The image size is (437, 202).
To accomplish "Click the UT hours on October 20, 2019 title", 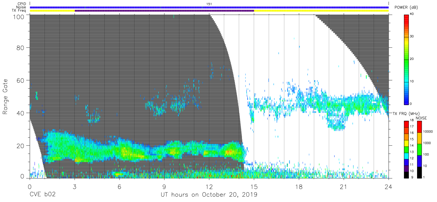I will click(x=209, y=195).
